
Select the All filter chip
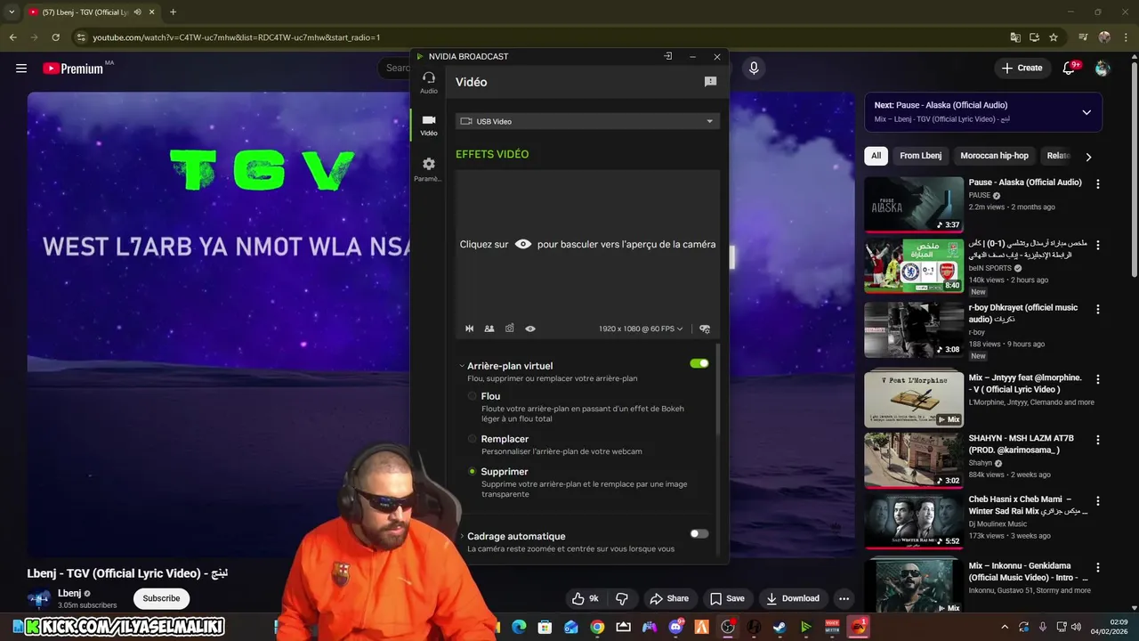876,156
